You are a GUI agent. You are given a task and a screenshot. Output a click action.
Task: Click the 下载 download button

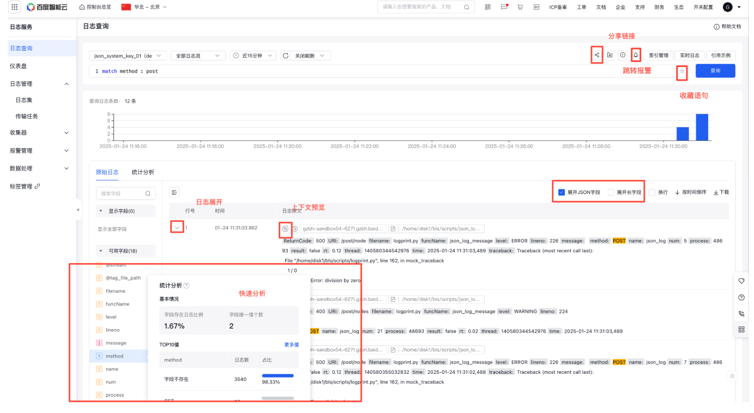[721, 192]
